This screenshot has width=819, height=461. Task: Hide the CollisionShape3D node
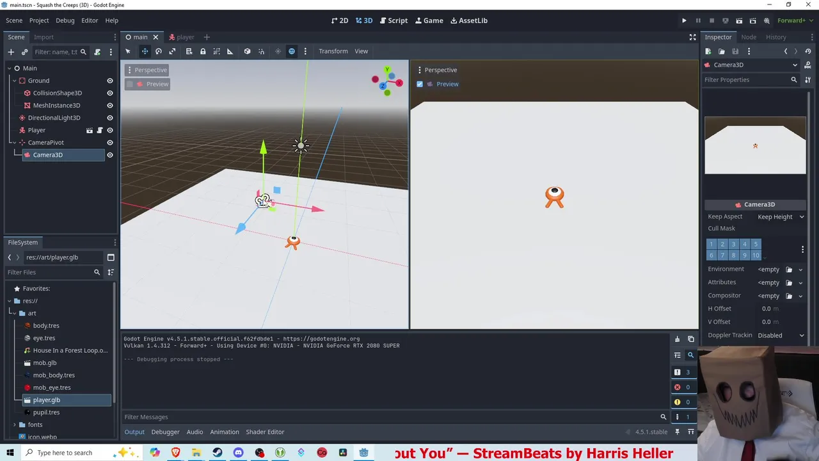coord(109,93)
